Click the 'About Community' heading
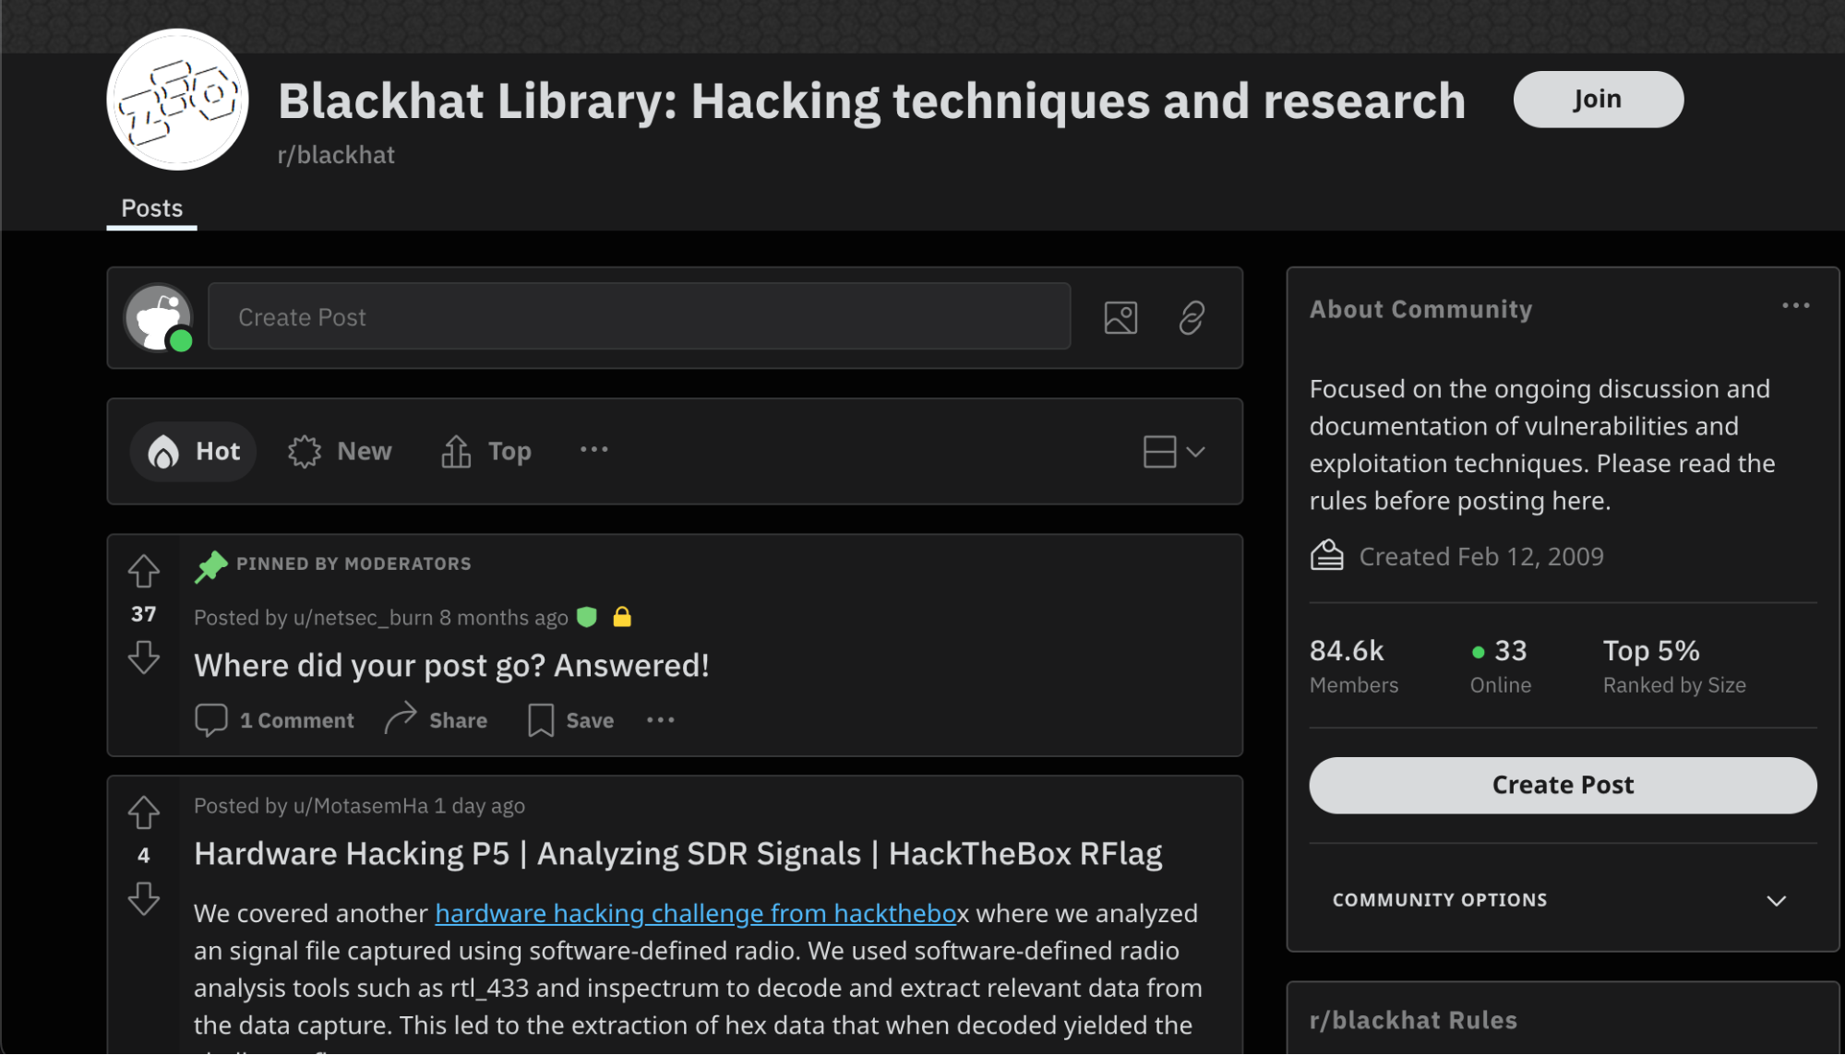Screen dimensions: 1845x1055 [x=1420, y=309]
